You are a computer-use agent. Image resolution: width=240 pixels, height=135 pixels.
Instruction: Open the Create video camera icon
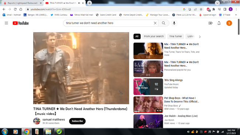pos(210,23)
